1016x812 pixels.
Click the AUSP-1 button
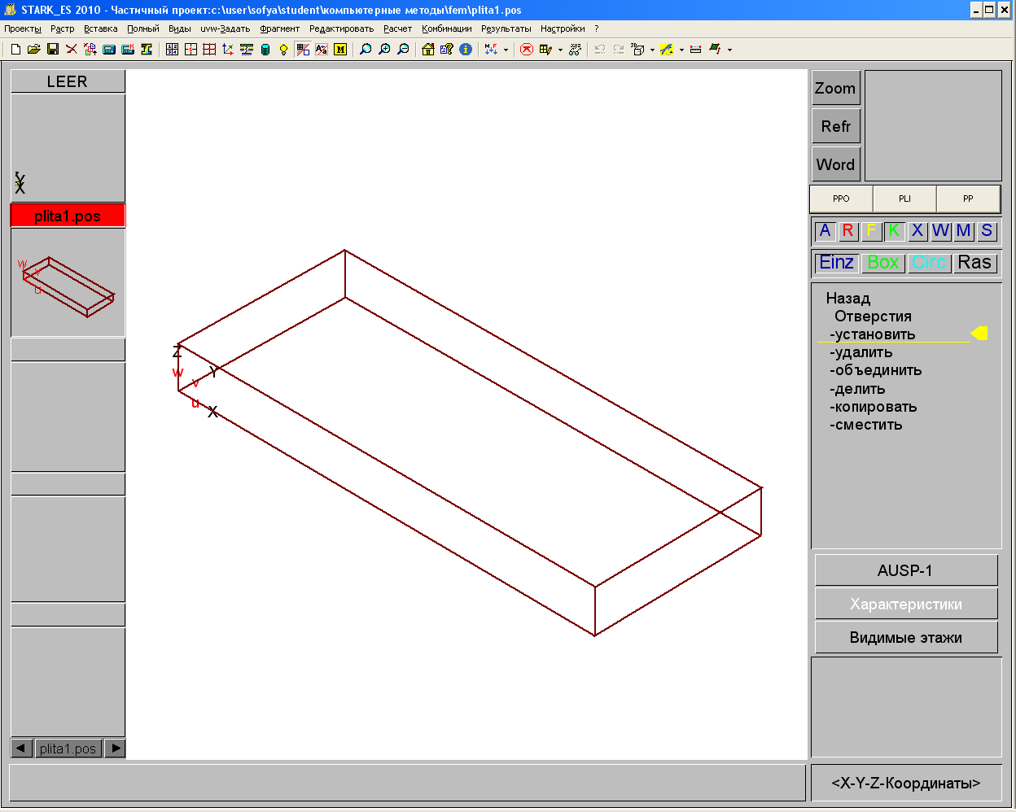click(906, 570)
